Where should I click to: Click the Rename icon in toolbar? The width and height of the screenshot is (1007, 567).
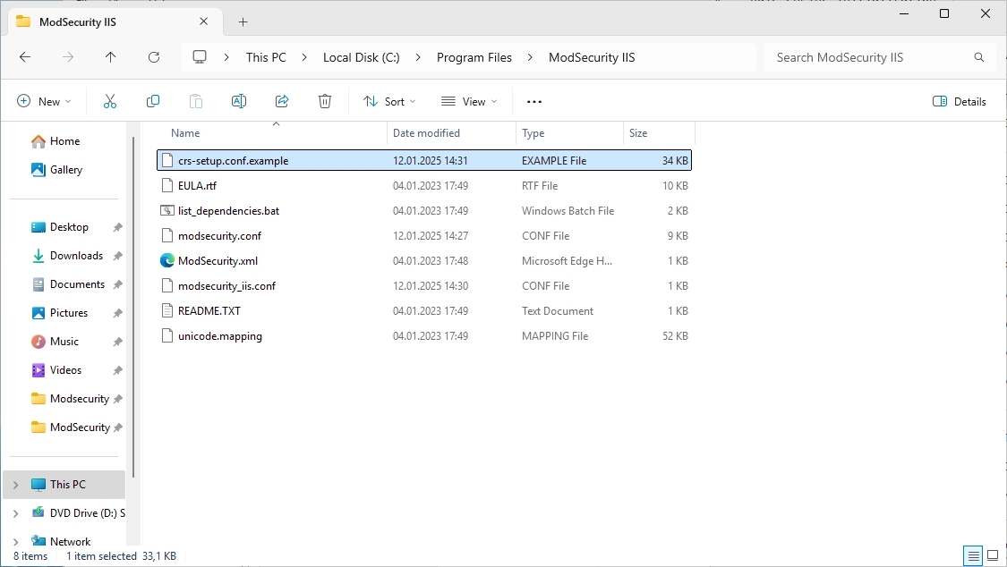click(x=239, y=102)
